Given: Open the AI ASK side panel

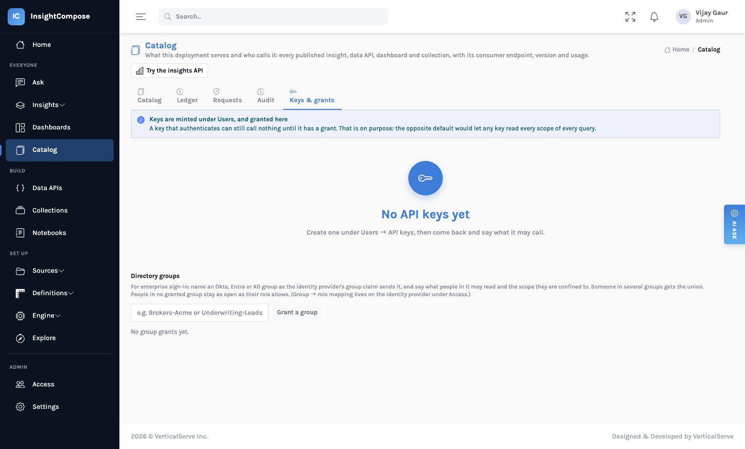Looking at the screenshot, I should pos(734,224).
